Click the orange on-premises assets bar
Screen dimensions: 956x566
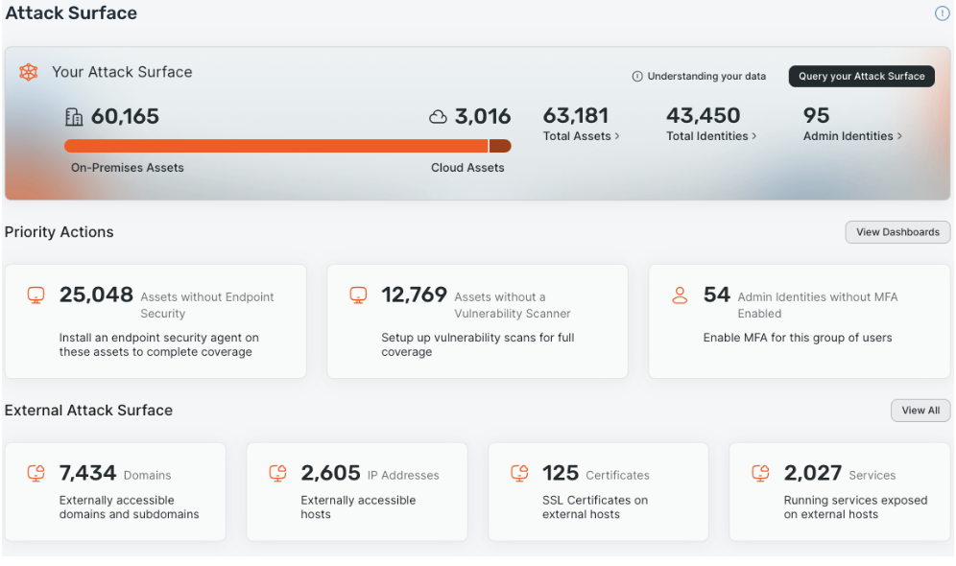pos(275,146)
